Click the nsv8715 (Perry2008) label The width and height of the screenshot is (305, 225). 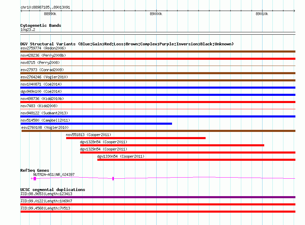click(40, 63)
